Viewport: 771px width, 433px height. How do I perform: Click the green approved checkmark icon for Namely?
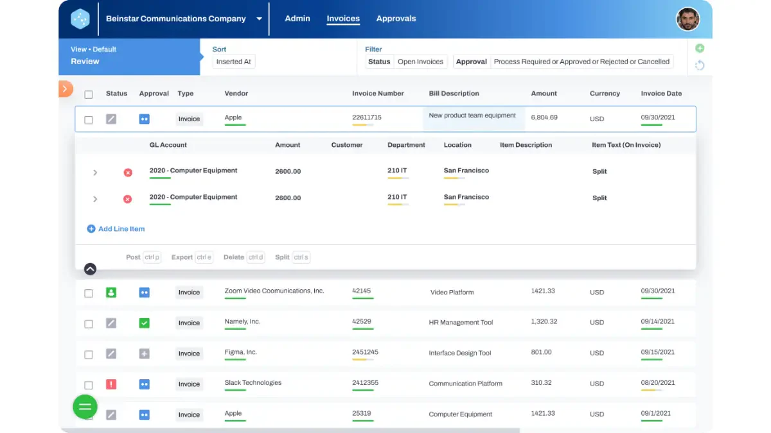[144, 323]
